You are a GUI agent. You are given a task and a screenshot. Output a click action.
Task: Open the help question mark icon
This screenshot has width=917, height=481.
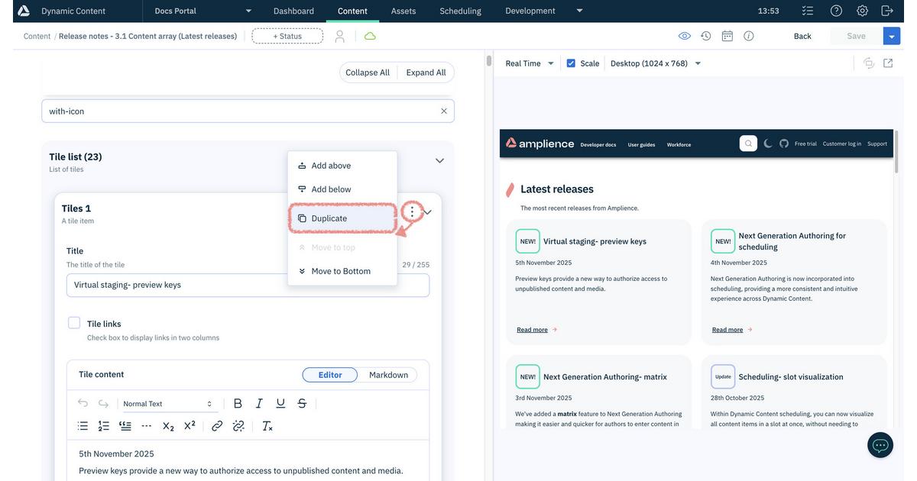pos(837,11)
